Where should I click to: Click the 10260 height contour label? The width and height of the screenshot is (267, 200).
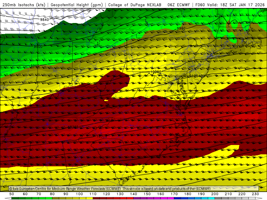point(73,127)
